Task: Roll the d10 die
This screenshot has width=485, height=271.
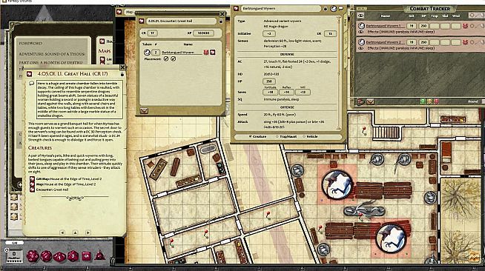Action: tap(59, 256)
